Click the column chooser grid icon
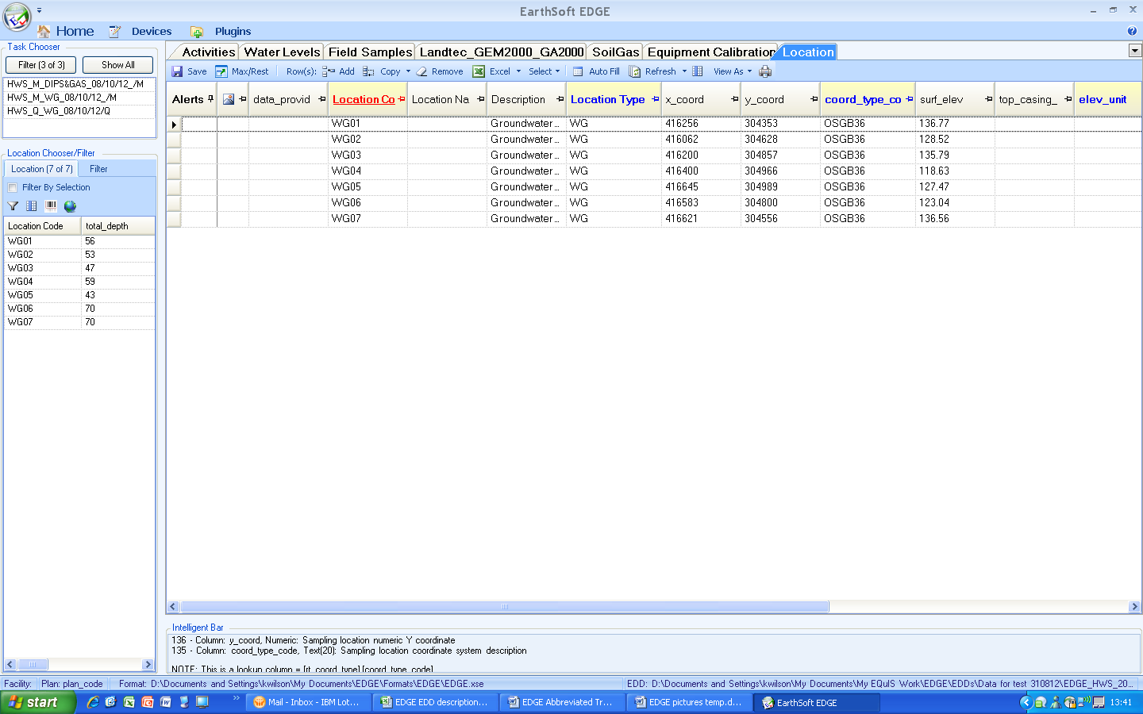 pyautogui.click(x=698, y=71)
